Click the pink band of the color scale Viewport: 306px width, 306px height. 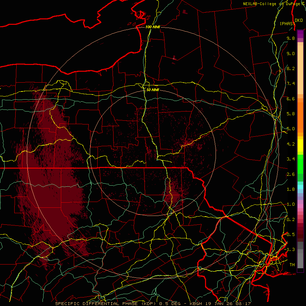pyautogui.click(x=300, y=206)
